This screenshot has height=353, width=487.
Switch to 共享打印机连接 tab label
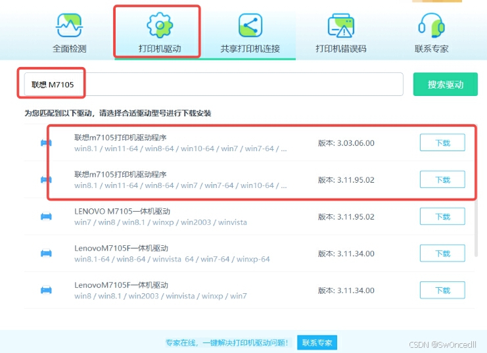point(250,49)
